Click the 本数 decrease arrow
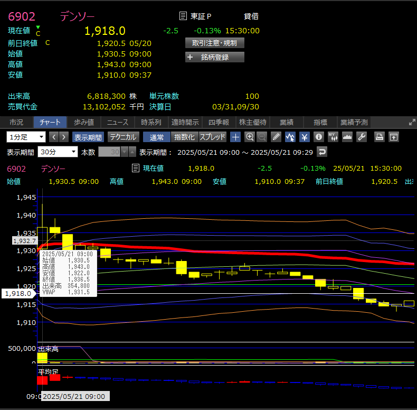Screen dimensions: 417x410 pos(125,152)
